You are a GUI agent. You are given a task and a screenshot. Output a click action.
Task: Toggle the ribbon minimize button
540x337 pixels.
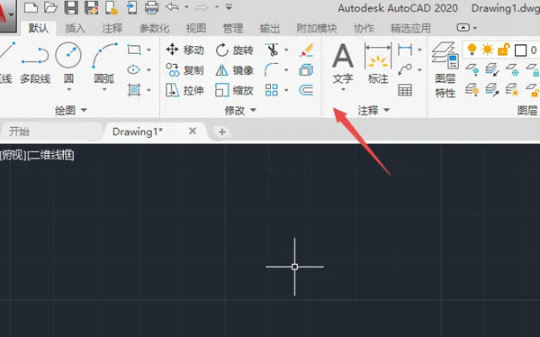tap(463, 28)
